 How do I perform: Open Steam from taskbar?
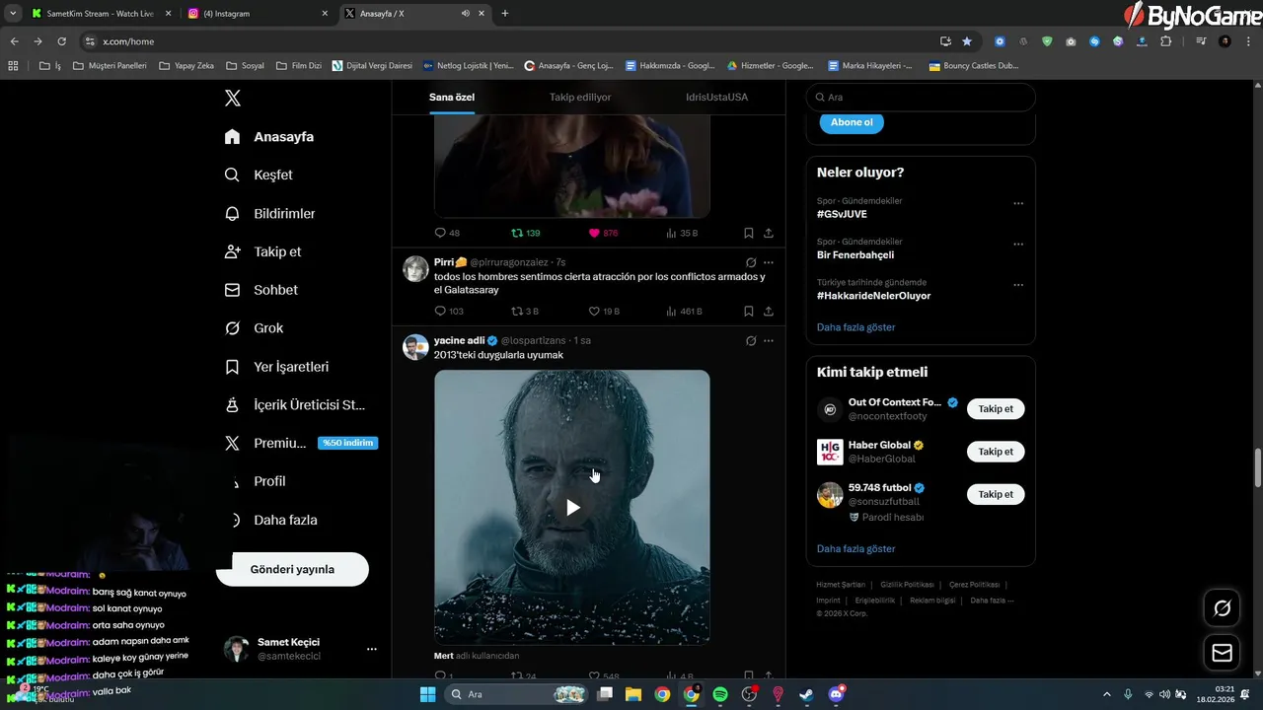(807, 694)
